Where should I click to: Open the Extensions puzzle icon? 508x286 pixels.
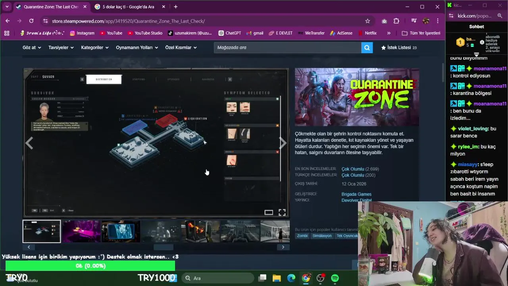[396, 21]
